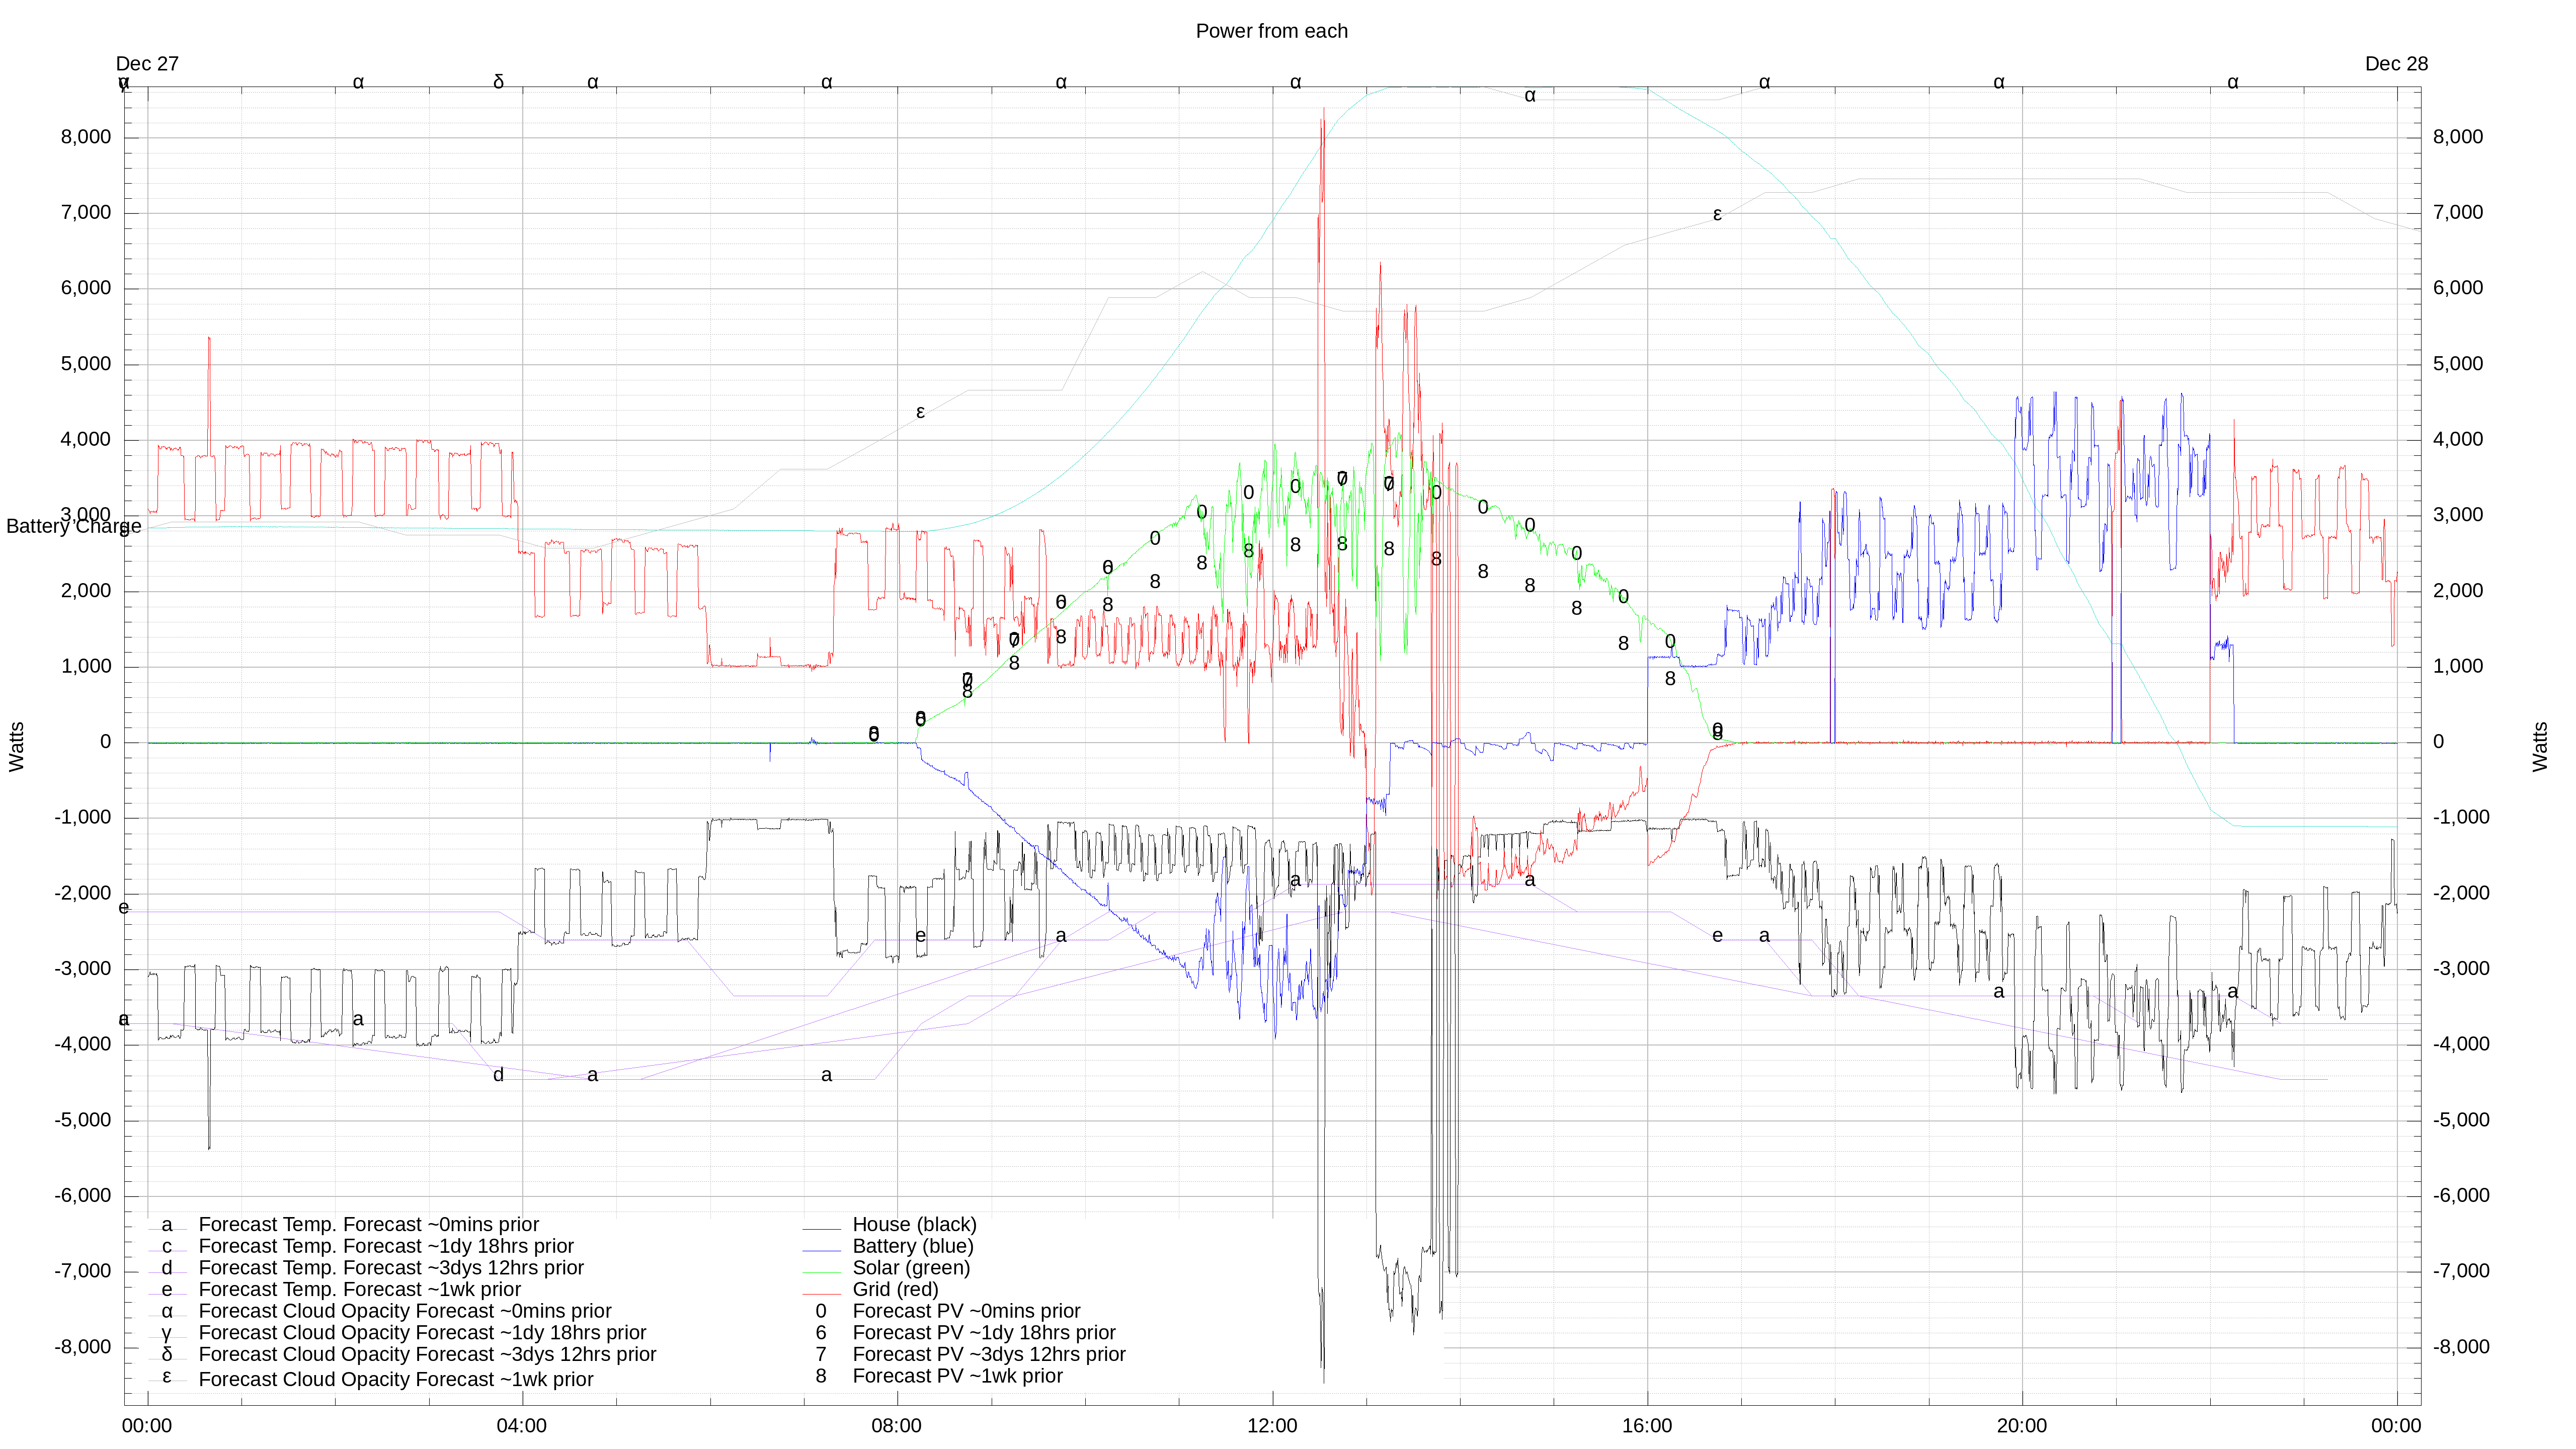The image size is (2576, 1449).
Task: Click legend entry 'Grid (red)'
Action: click(x=895, y=1290)
